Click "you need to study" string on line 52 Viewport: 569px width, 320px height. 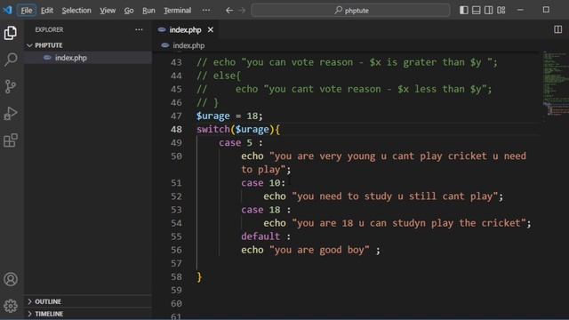395,196
